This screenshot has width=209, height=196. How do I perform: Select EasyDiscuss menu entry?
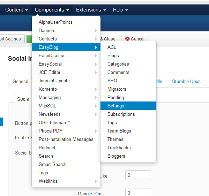tap(66, 55)
